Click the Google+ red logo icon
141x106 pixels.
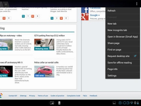(85, 17)
